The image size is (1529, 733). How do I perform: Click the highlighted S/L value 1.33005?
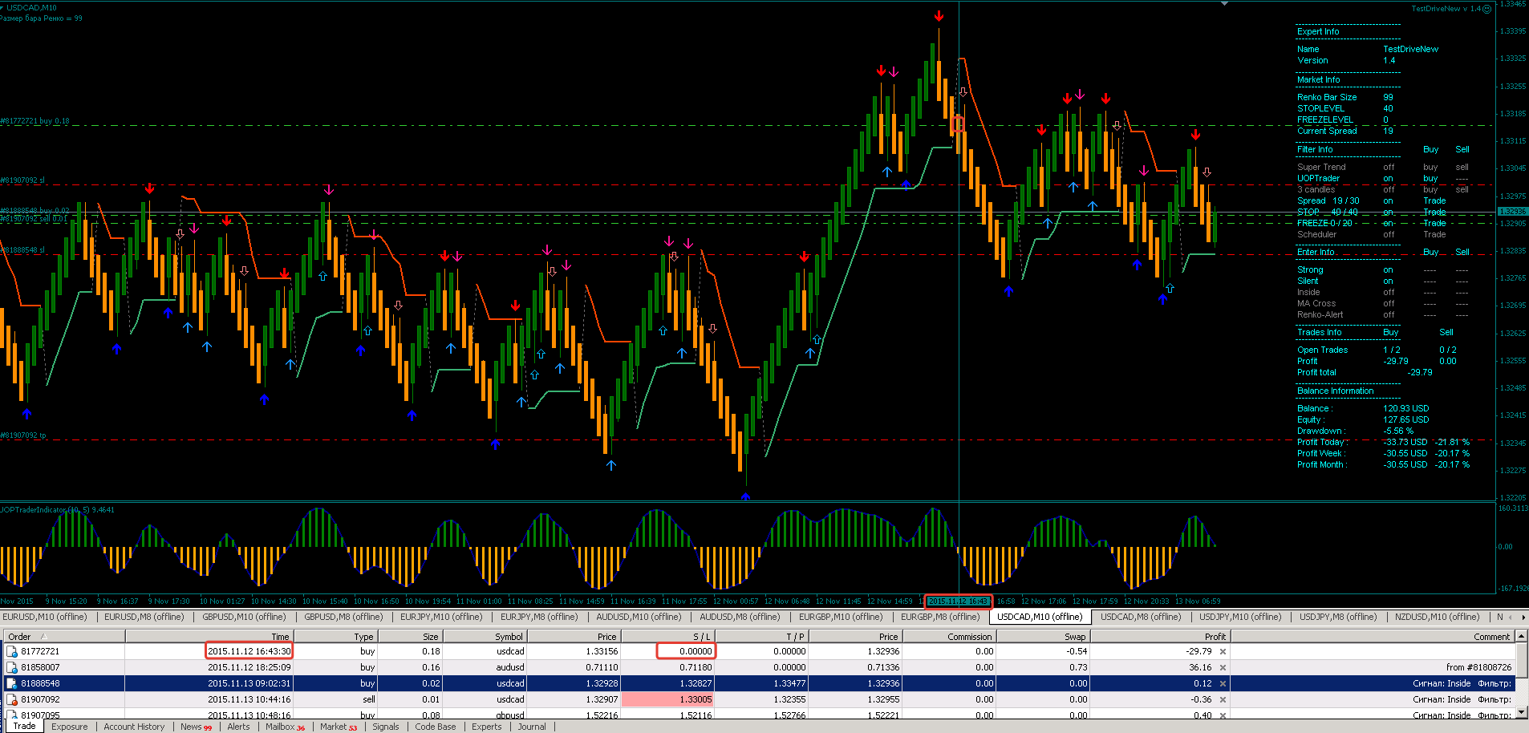(668, 699)
